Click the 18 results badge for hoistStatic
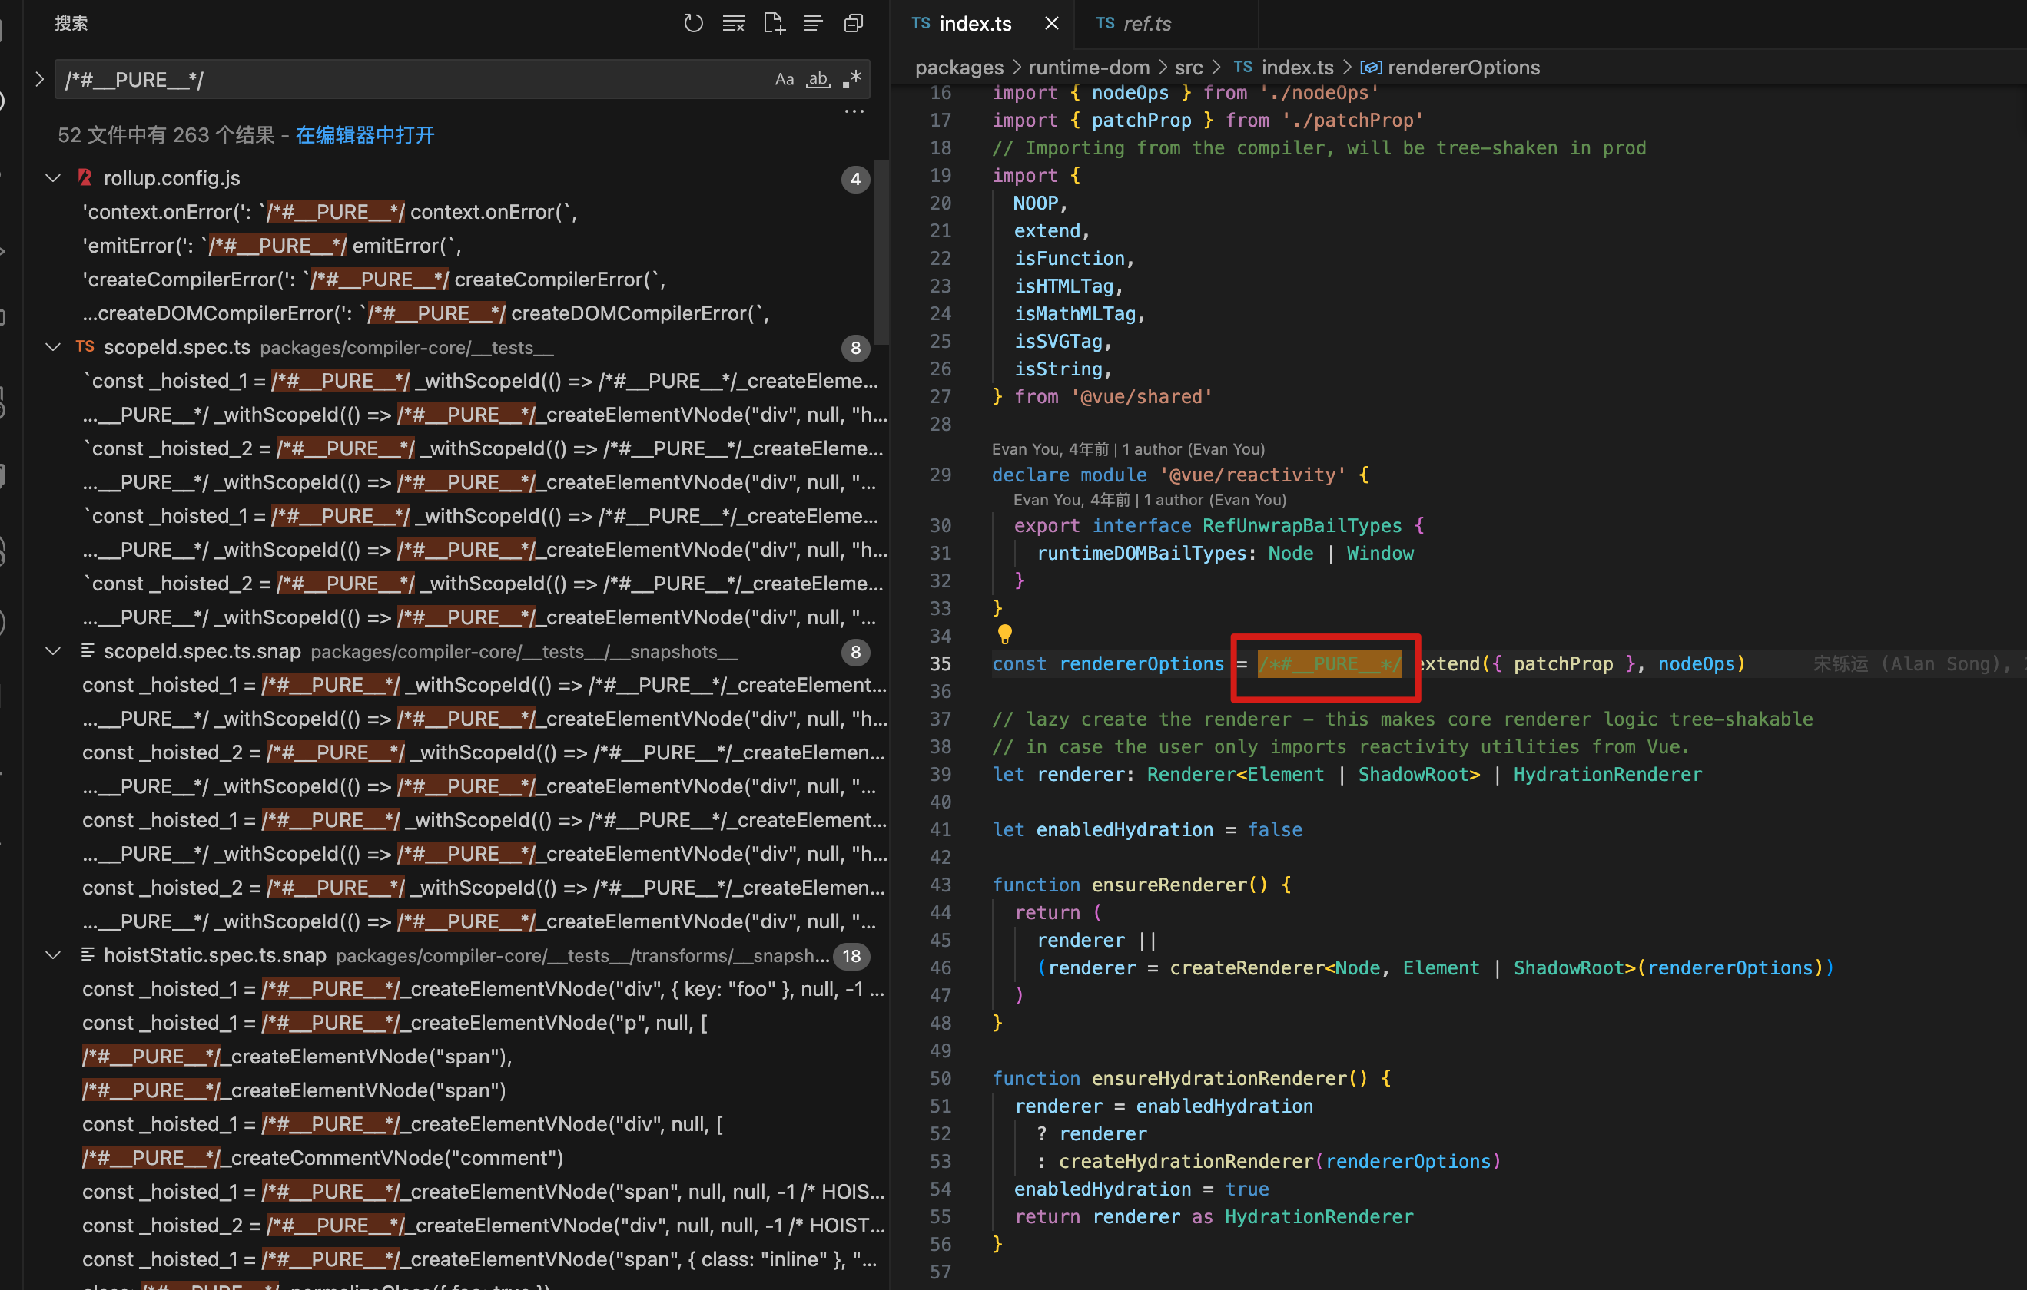This screenshot has height=1290, width=2027. tap(852, 956)
